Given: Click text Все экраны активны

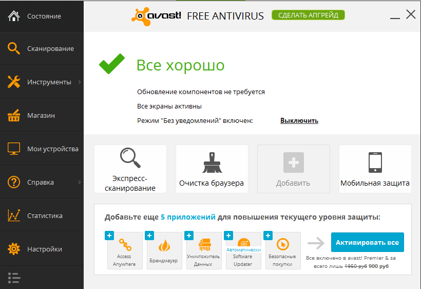Looking at the screenshot, I should click(169, 106).
